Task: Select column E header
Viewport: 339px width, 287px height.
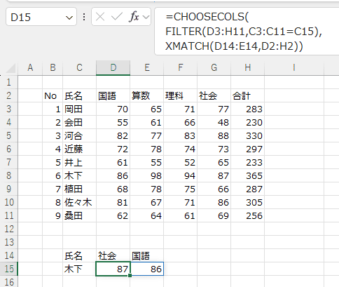Action: 147,68
